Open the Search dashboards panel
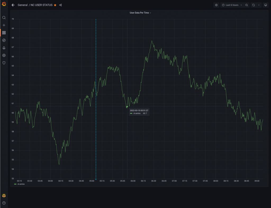 coord(4,17)
